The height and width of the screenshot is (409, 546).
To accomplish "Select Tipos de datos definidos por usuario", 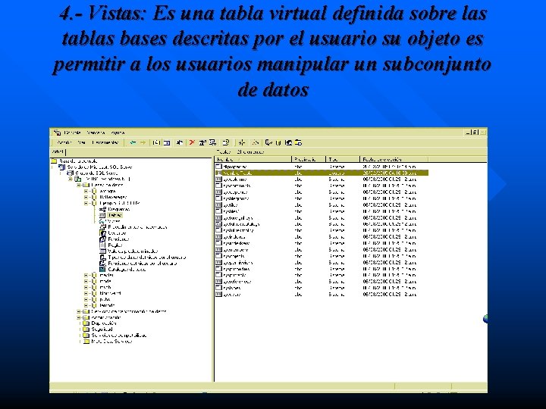I will click(x=146, y=258).
